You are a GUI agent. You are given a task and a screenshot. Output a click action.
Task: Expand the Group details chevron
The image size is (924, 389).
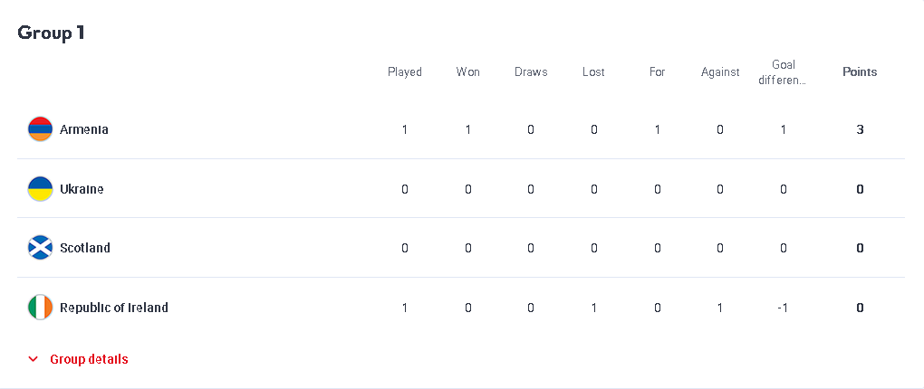point(34,359)
